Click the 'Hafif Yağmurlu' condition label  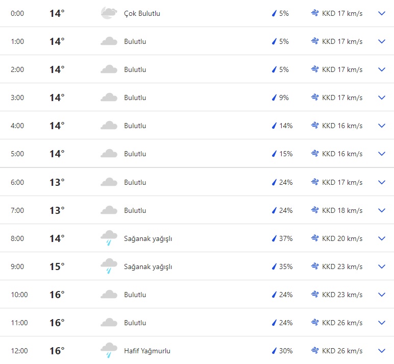(x=147, y=351)
